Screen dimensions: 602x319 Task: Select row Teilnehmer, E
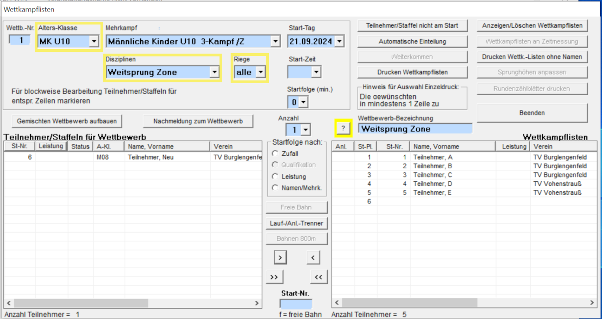464,192
